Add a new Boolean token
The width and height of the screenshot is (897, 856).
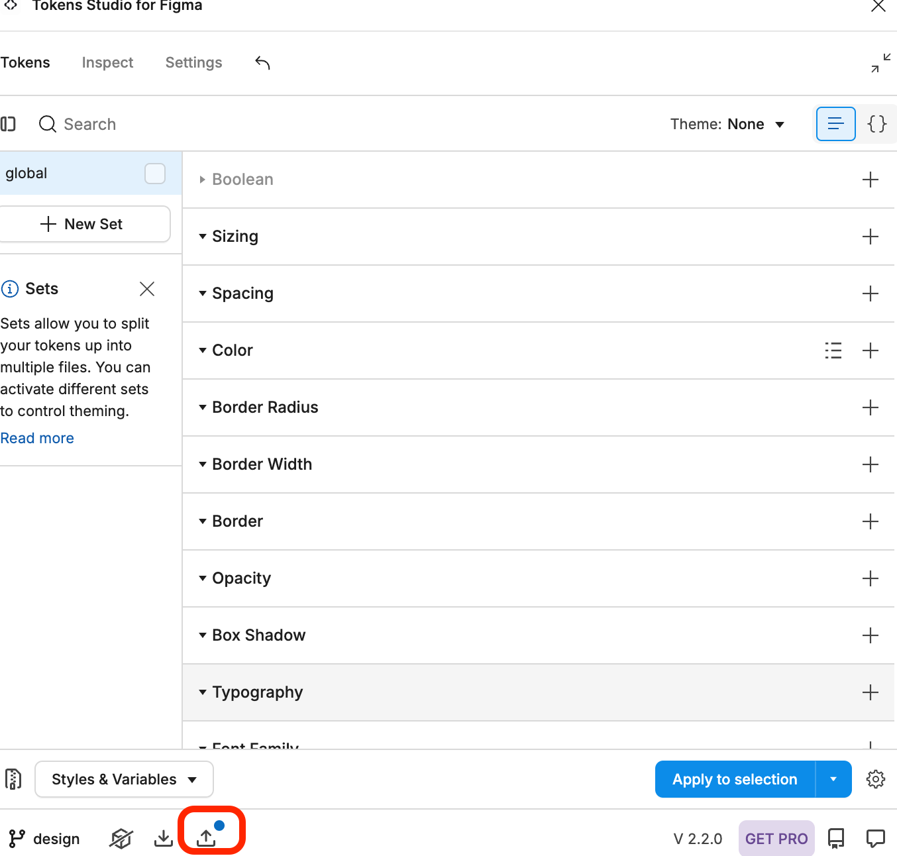coord(871,180)
